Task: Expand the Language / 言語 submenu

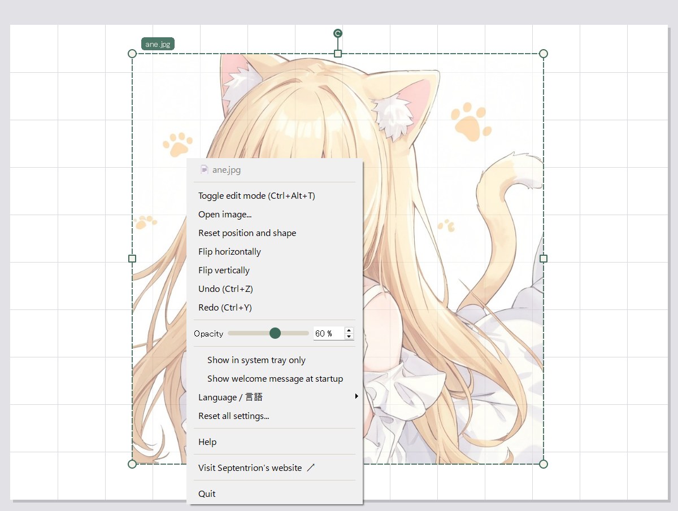Action: coord(275,398)
